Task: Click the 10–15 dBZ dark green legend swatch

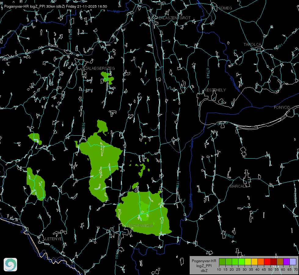Action: [222, 262]
